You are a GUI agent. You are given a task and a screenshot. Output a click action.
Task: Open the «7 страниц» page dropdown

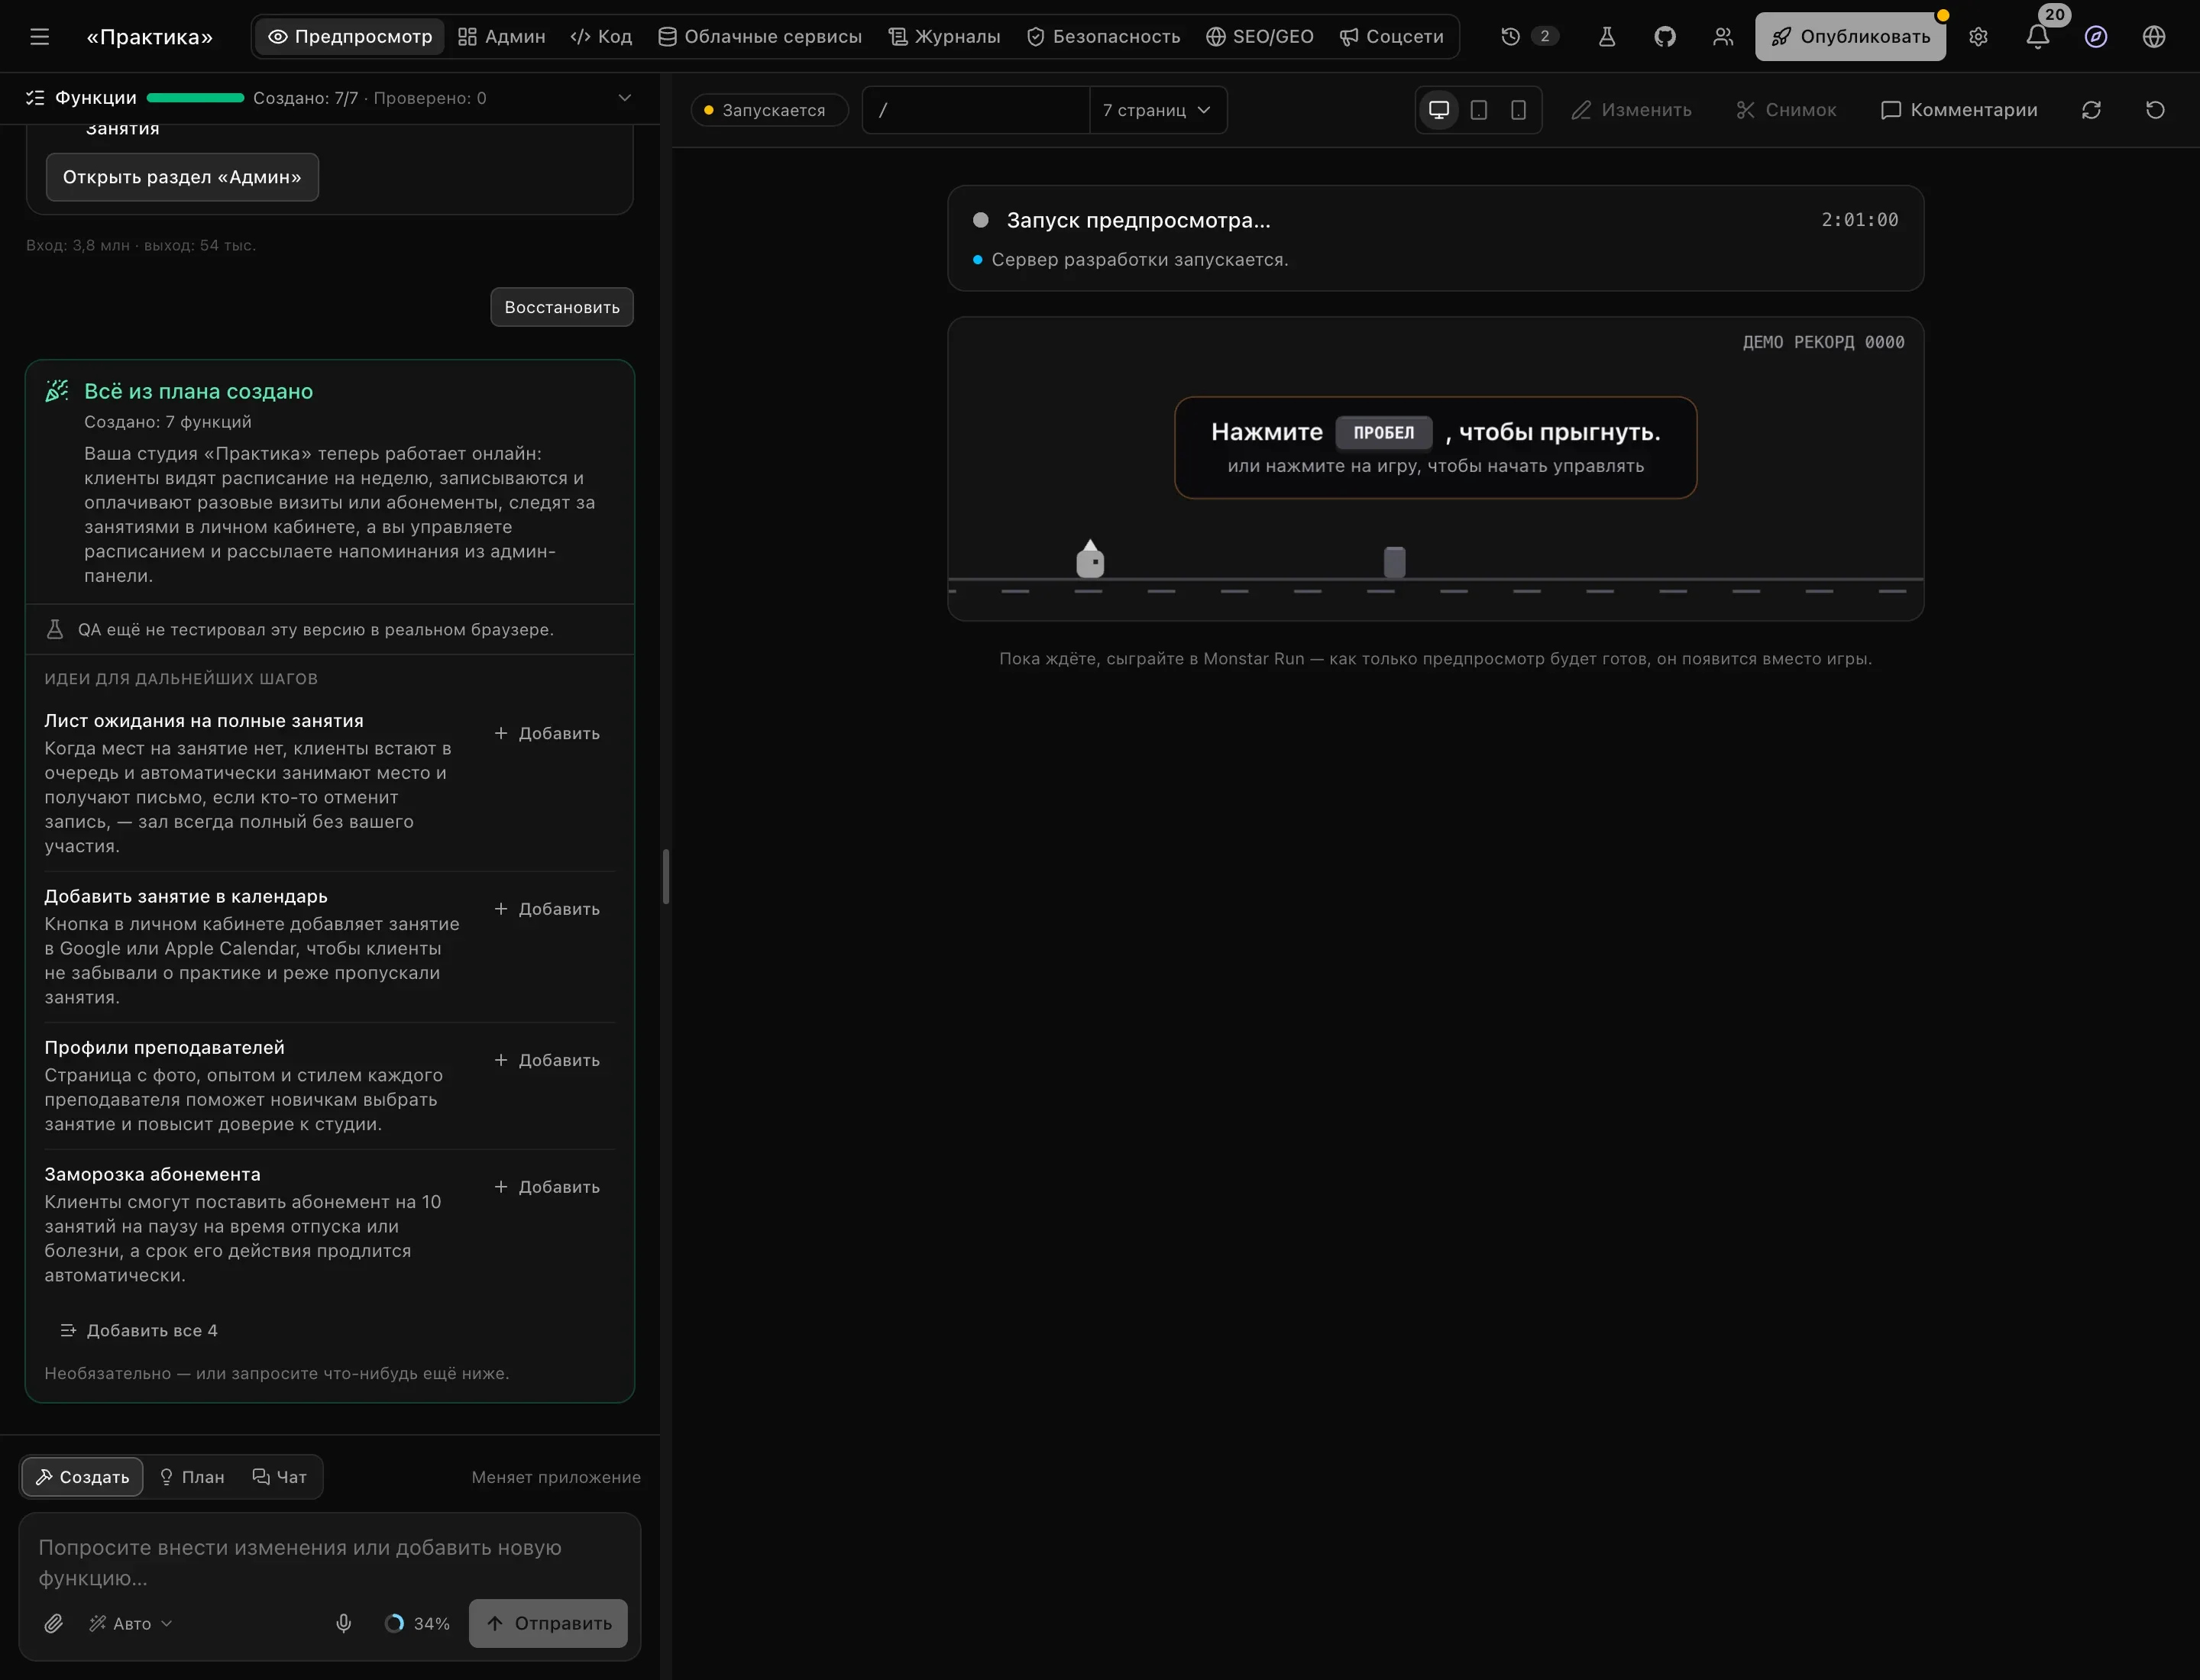pyautogui.click(x=1157, y=110)
